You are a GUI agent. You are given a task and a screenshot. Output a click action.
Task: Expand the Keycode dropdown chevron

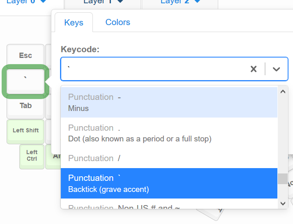(x=276, y=69)
